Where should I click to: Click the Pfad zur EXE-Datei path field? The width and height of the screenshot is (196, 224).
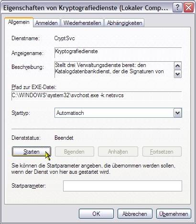coord(97,96)
